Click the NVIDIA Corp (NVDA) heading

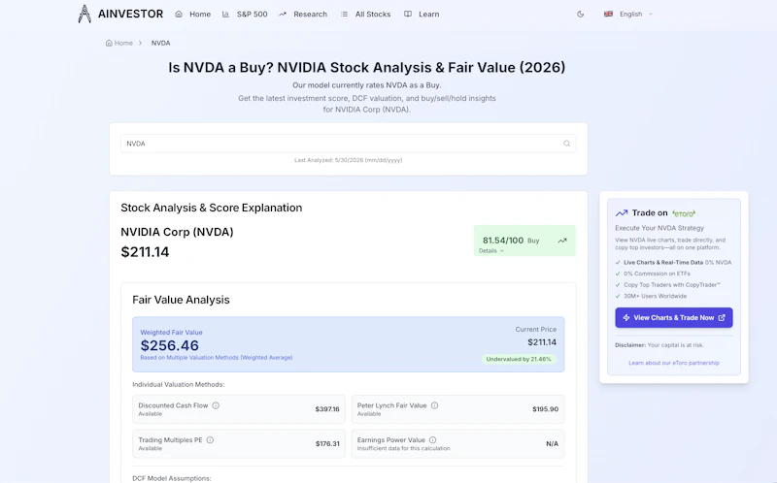(x=177, y=232)
